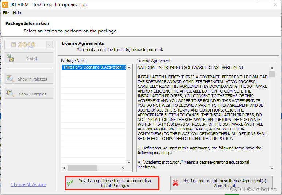Click left arrow of package list horizontal scrollbar
The image size is (282, 195).
[x=65, y=168]
